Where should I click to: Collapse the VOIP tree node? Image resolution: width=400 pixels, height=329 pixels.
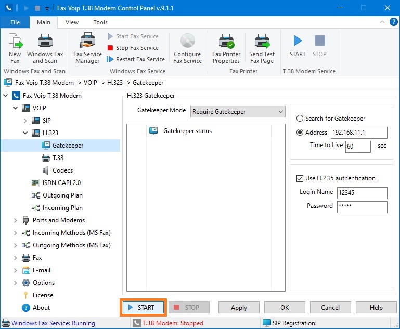pos(15,108)
